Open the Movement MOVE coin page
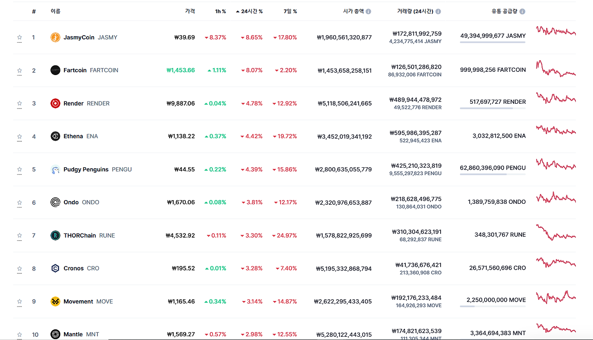593x340 pixels. pos(88,302)
